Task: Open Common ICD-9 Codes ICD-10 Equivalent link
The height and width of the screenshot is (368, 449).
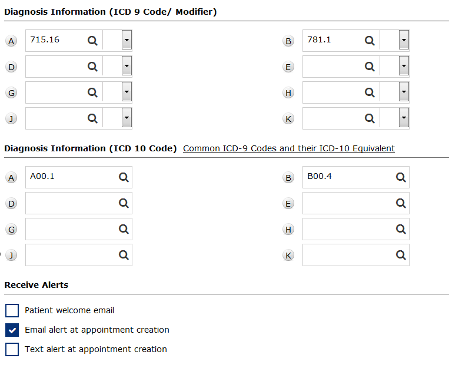Action: [288, 148]
